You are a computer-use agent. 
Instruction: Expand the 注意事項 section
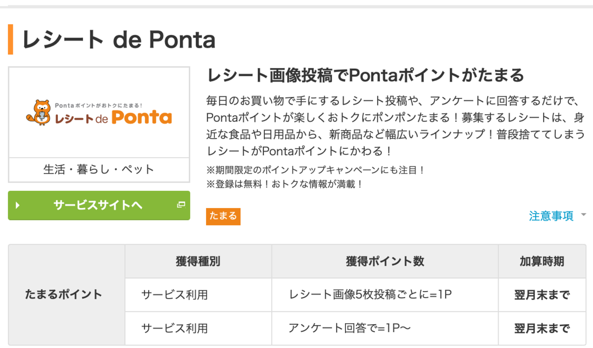pos(551,216)
